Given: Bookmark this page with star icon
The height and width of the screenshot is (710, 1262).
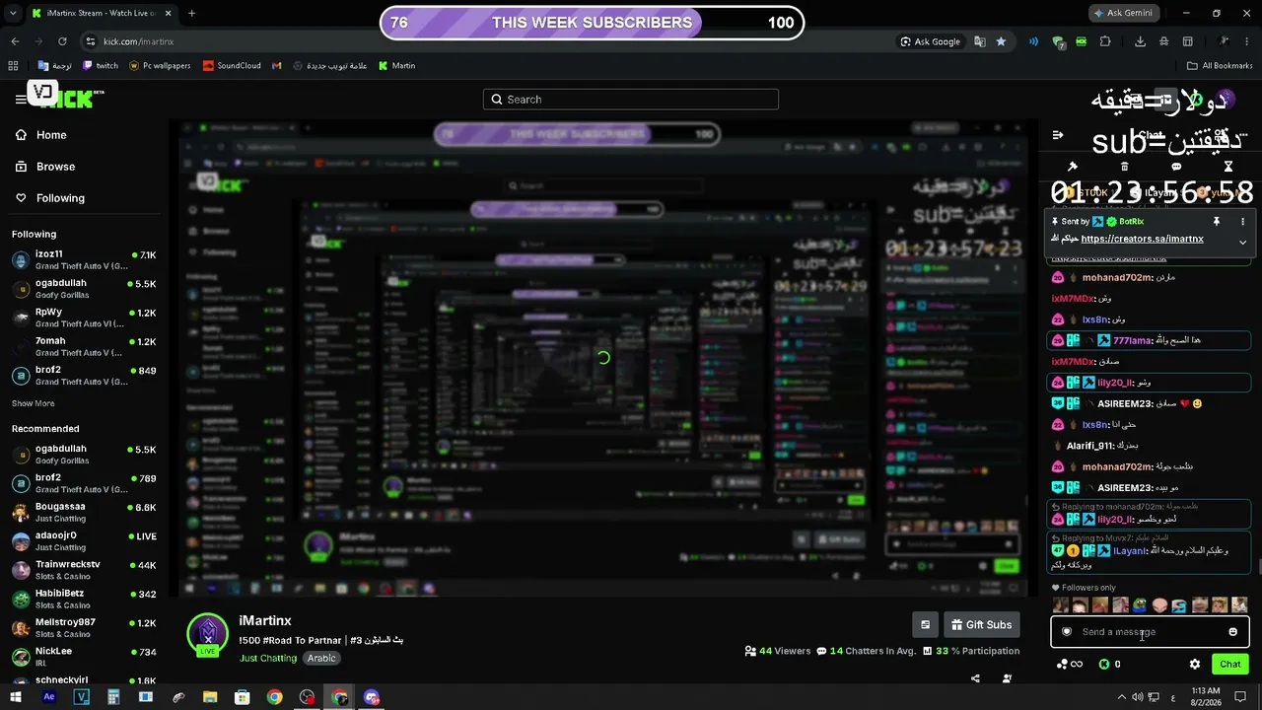Looking at the screenshot, I should tap(1001, 41).
